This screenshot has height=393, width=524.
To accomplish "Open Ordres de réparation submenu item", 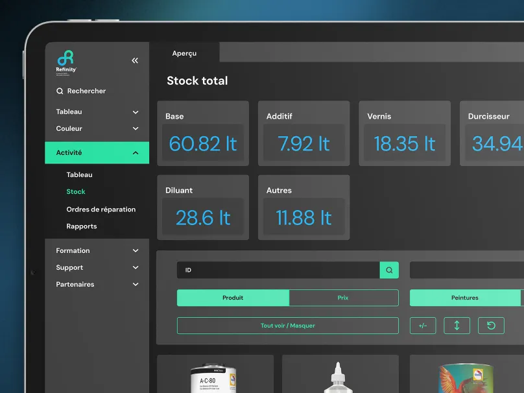I will (101, 209).
